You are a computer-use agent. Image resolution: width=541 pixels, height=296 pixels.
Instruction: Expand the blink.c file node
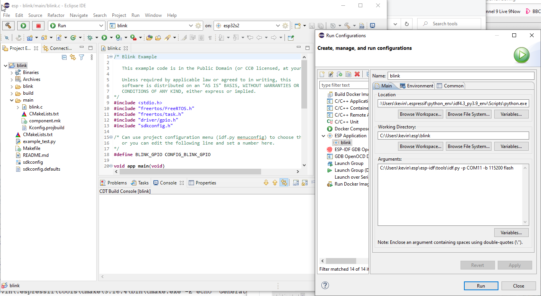(x=18, y=107)
